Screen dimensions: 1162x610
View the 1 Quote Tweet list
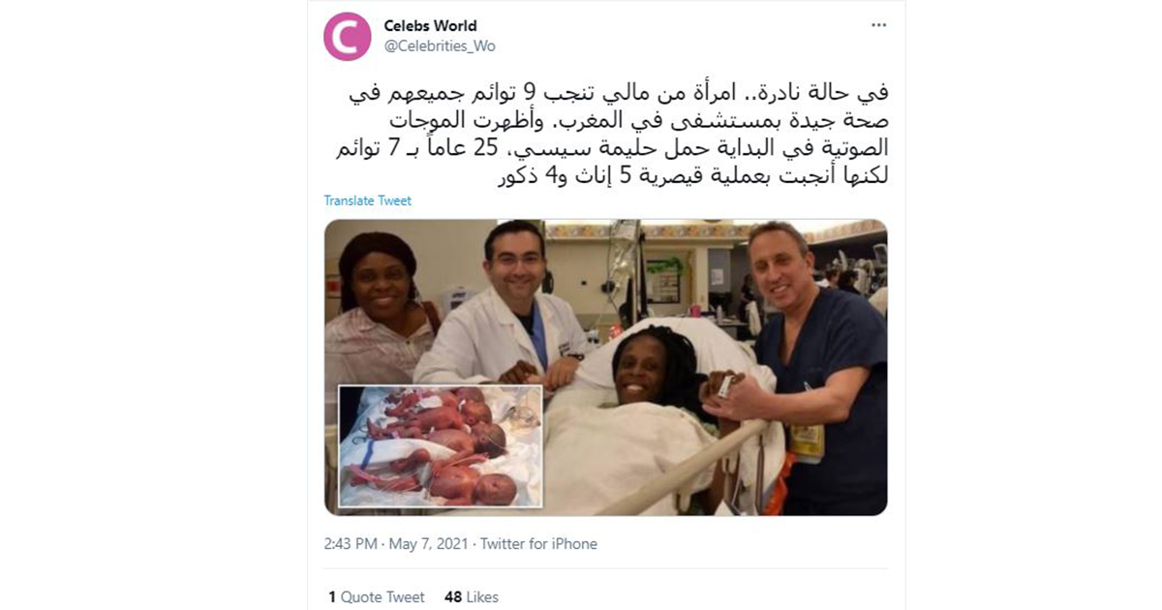[x=376, y=597]
